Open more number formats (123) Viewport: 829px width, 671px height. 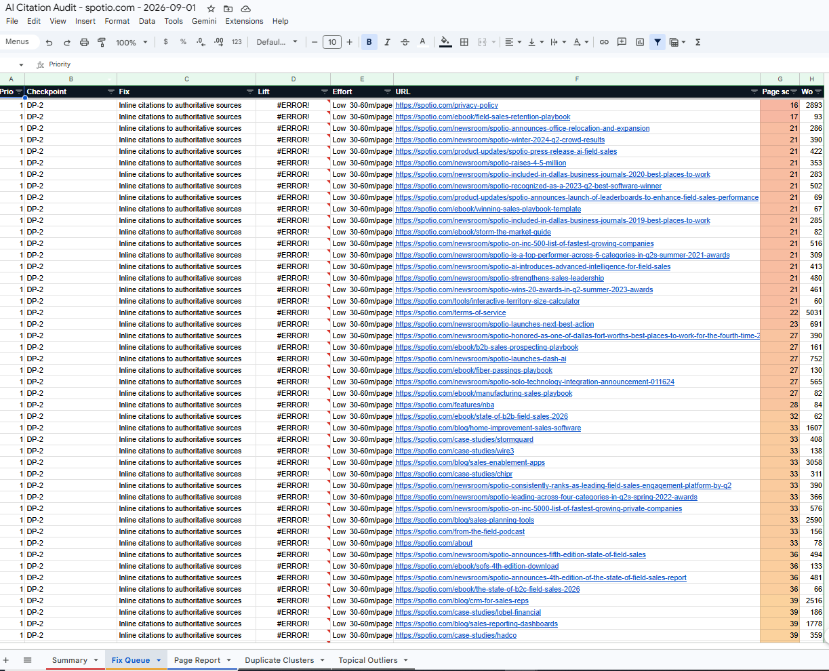237,42
